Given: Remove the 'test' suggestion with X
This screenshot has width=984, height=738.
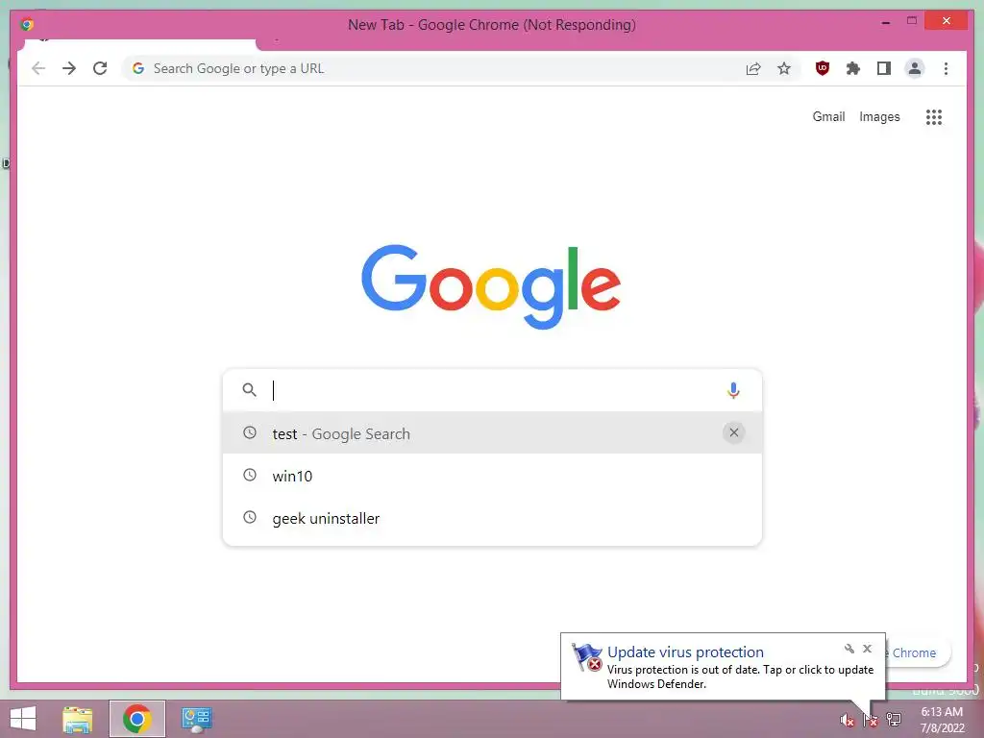Looking at the screenshot, I should click(x=733, y=432).
